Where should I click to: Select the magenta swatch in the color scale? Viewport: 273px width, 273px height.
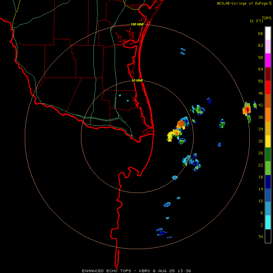pyautogui.click(x=268, y=60)
